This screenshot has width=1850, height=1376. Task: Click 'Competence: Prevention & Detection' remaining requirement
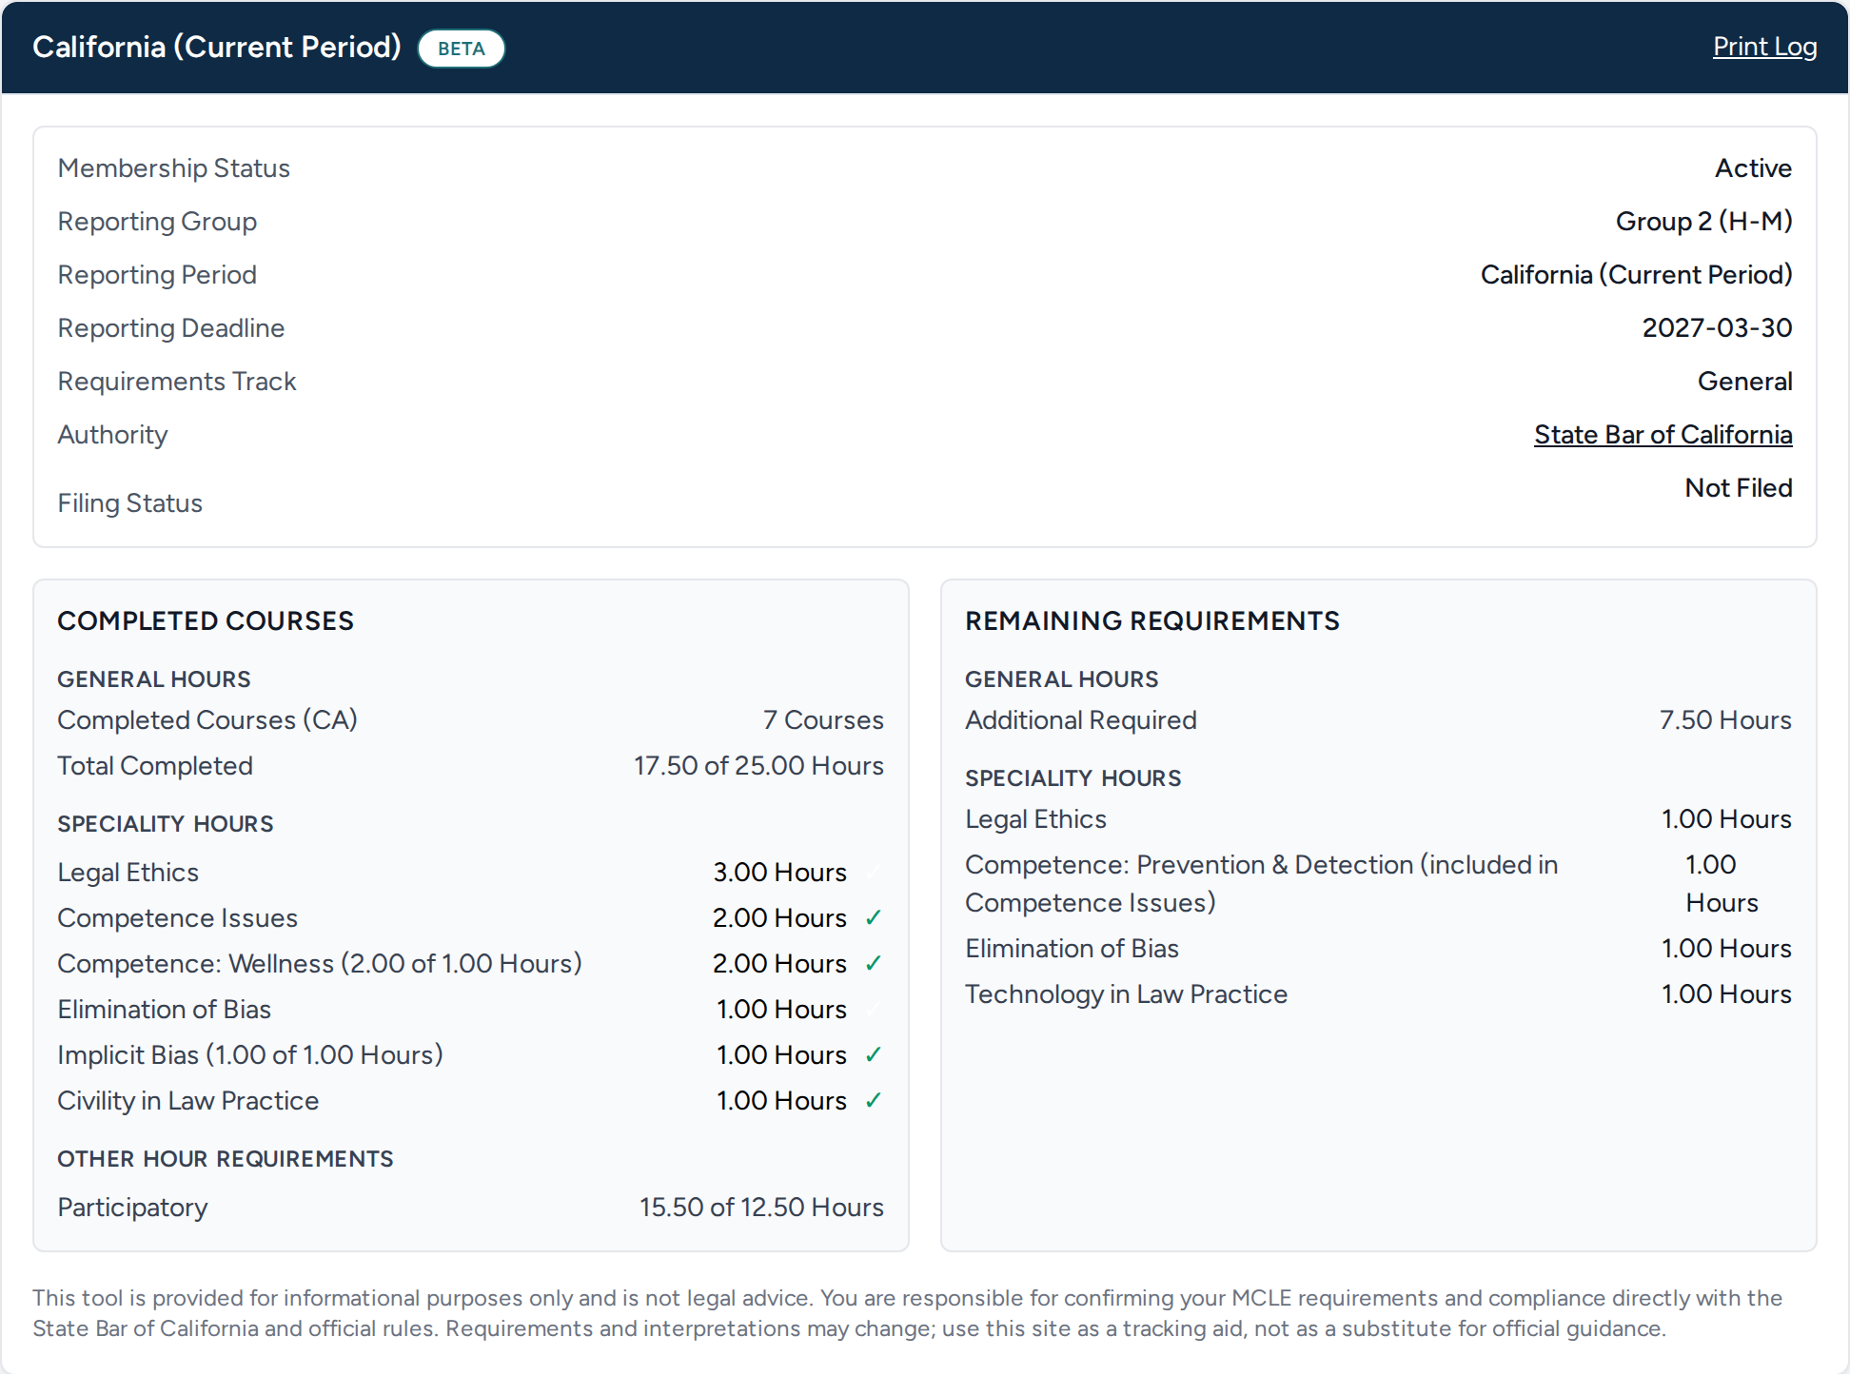[x=1262, y=884]
